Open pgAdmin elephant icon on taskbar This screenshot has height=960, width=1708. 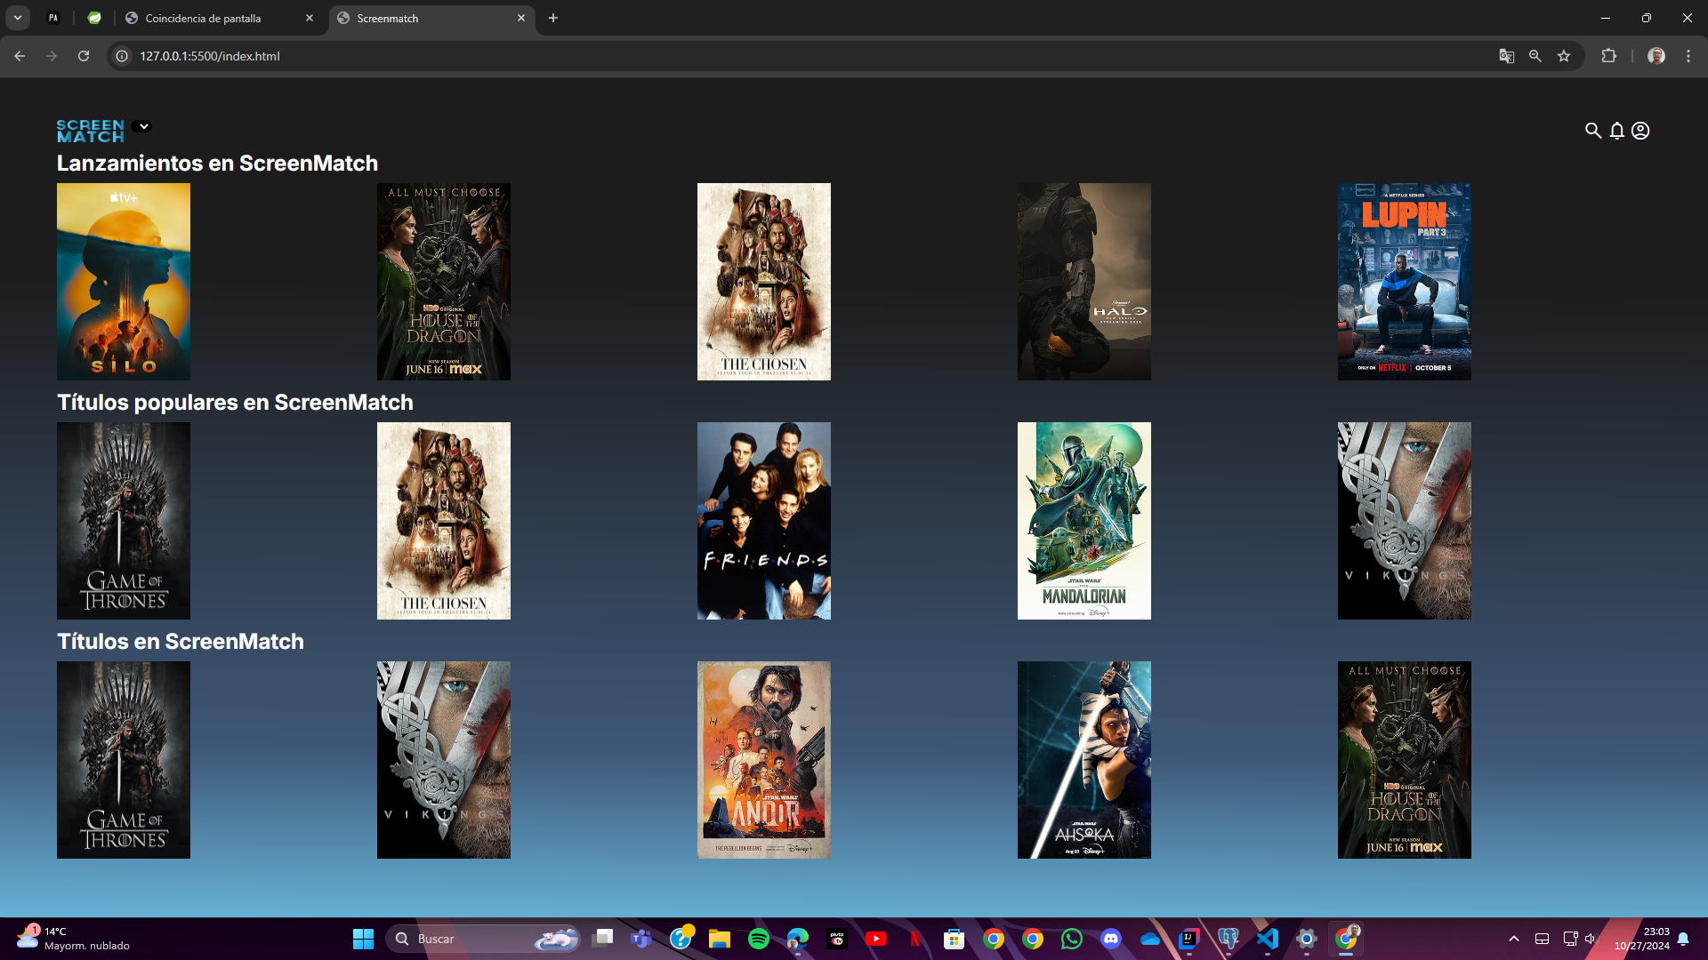[x=1229, y=939]
